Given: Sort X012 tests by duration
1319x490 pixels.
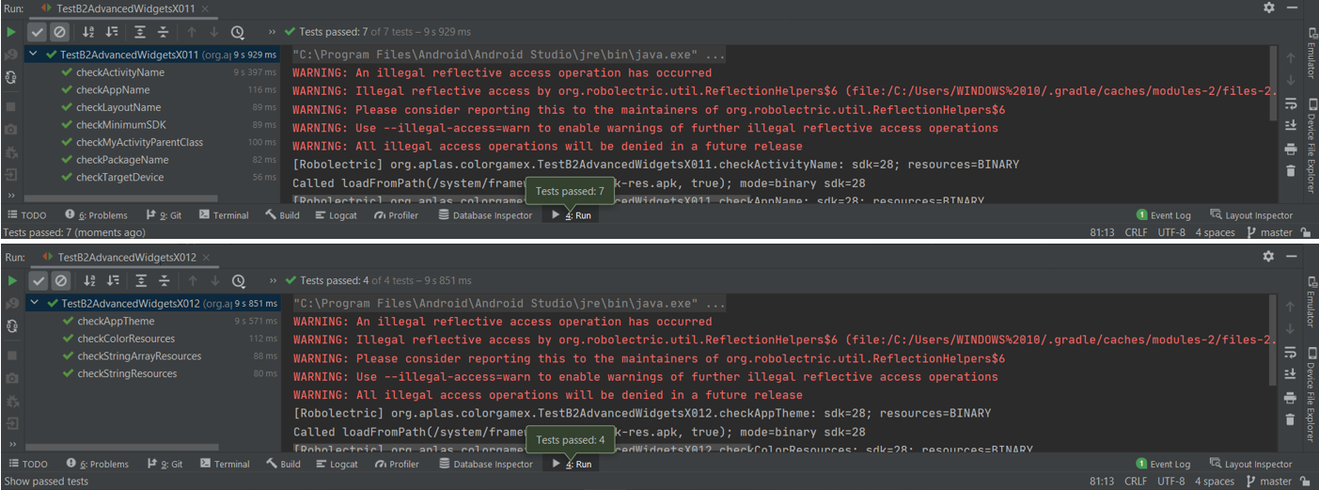Looking at the screenshot, I should point(112,280).
